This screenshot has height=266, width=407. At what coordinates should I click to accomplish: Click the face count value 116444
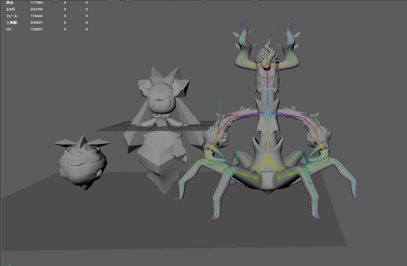tap(37, 16)
